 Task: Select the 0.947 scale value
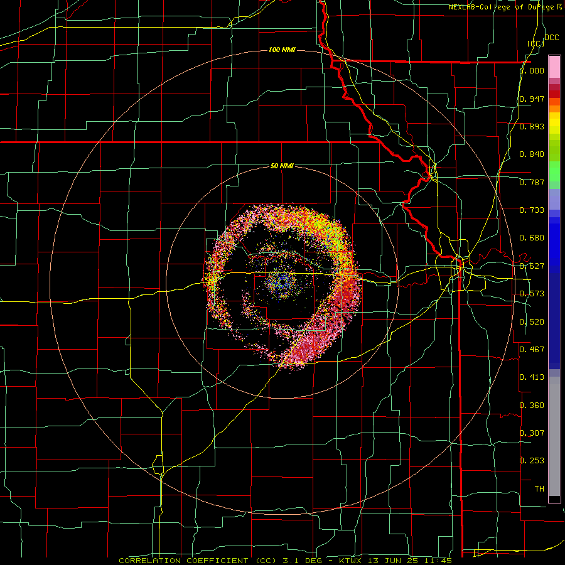coord(532,99)
